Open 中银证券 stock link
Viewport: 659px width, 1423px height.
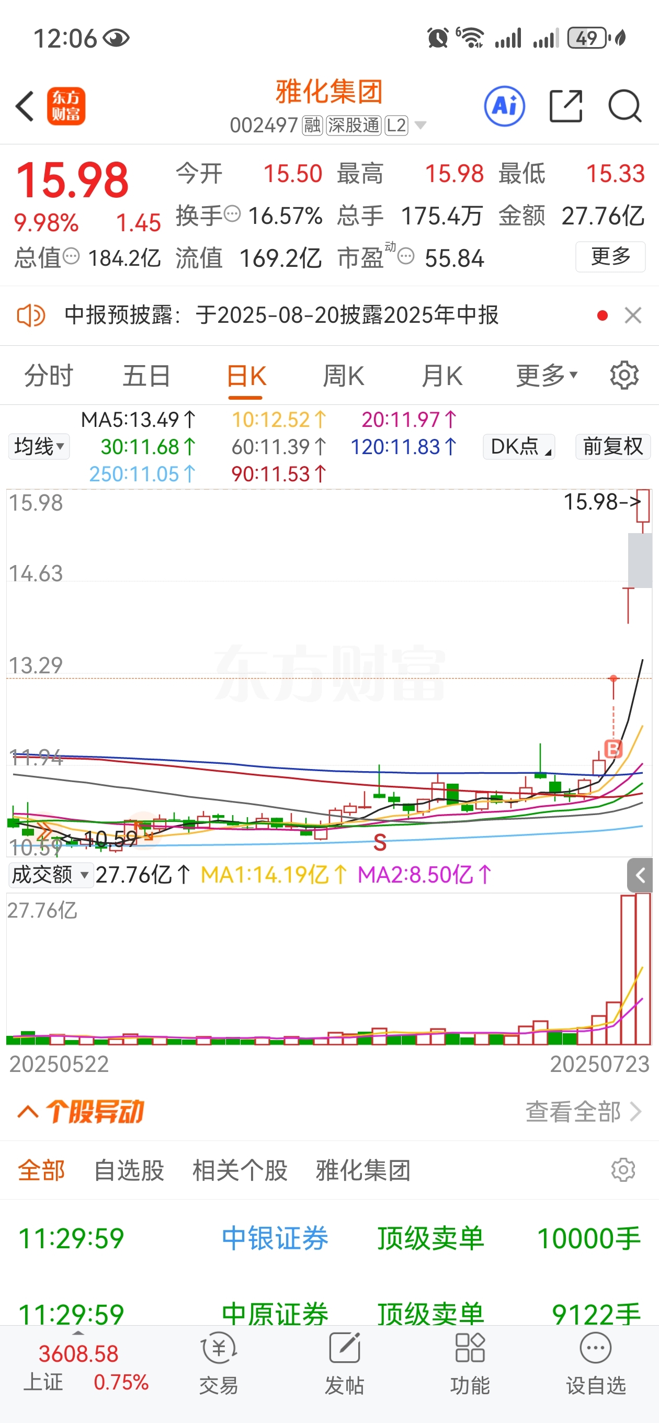pyautogui.click(x=275, y=1238)
